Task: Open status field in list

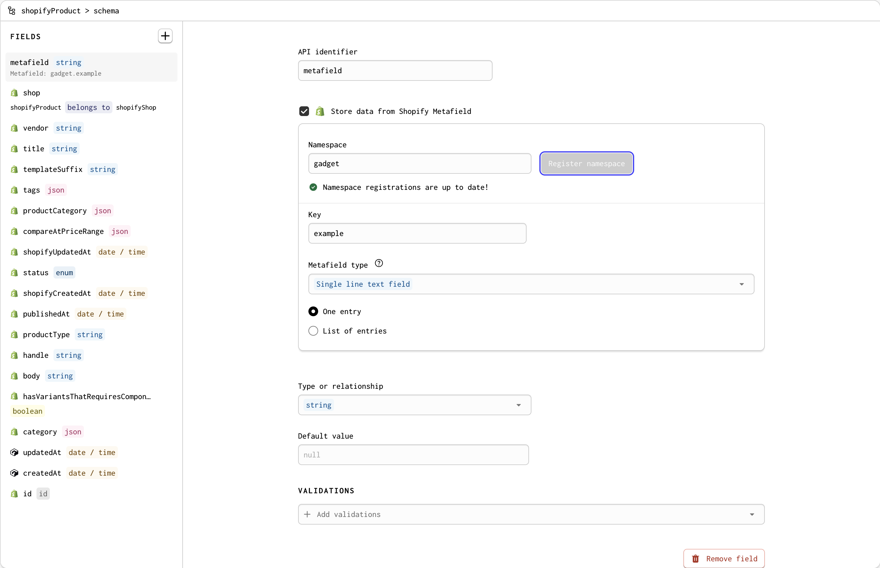Action: [91, 272]
